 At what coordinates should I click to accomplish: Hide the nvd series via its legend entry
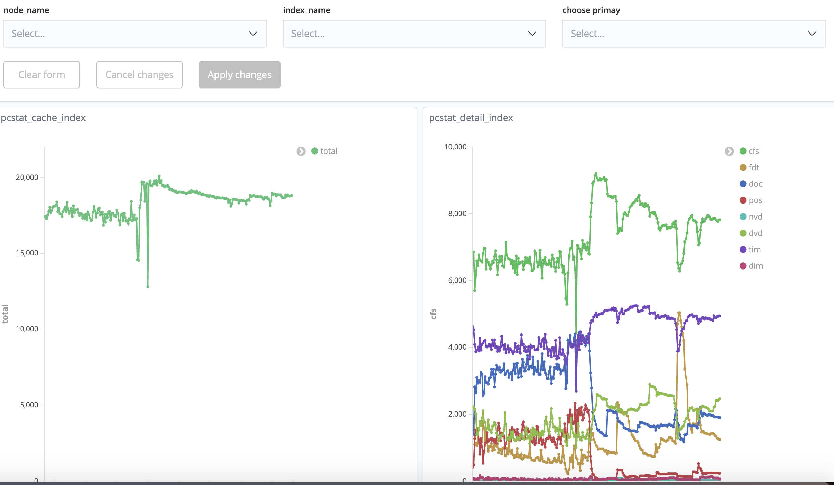(755, 217)
